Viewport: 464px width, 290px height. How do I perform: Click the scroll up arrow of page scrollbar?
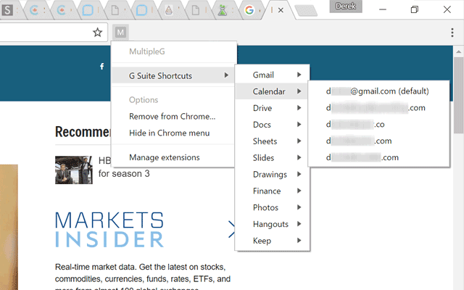click(x=458, y=51)
